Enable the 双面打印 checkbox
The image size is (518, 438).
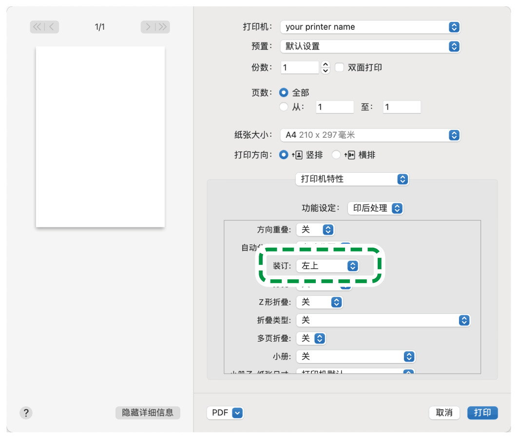pyautogui.click(x=339, y=68)
